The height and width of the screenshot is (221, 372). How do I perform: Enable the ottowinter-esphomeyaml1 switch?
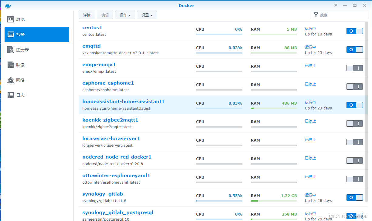(355, 179)
